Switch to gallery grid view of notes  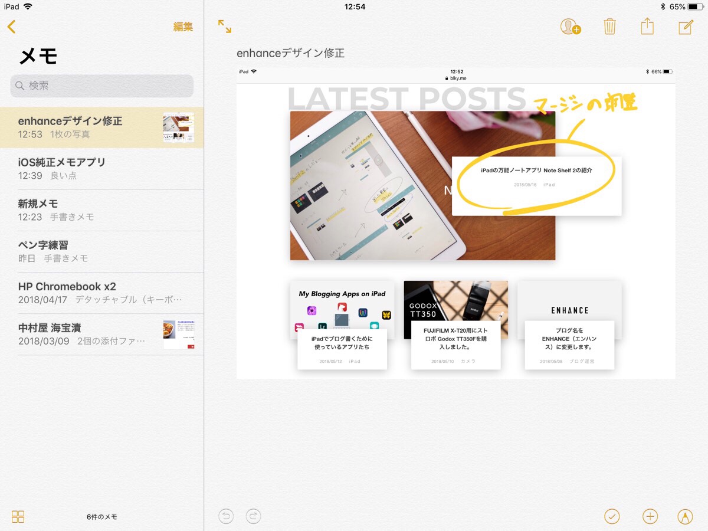click(x=18, y=516)
